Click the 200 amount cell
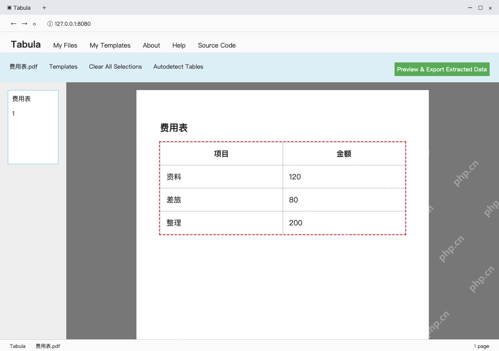Image resolution: width=499 pixels, height=351 pixels. (344, 223)
